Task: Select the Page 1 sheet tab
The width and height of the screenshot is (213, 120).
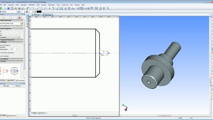Action: pyautogui.click(x=34, y=113)
